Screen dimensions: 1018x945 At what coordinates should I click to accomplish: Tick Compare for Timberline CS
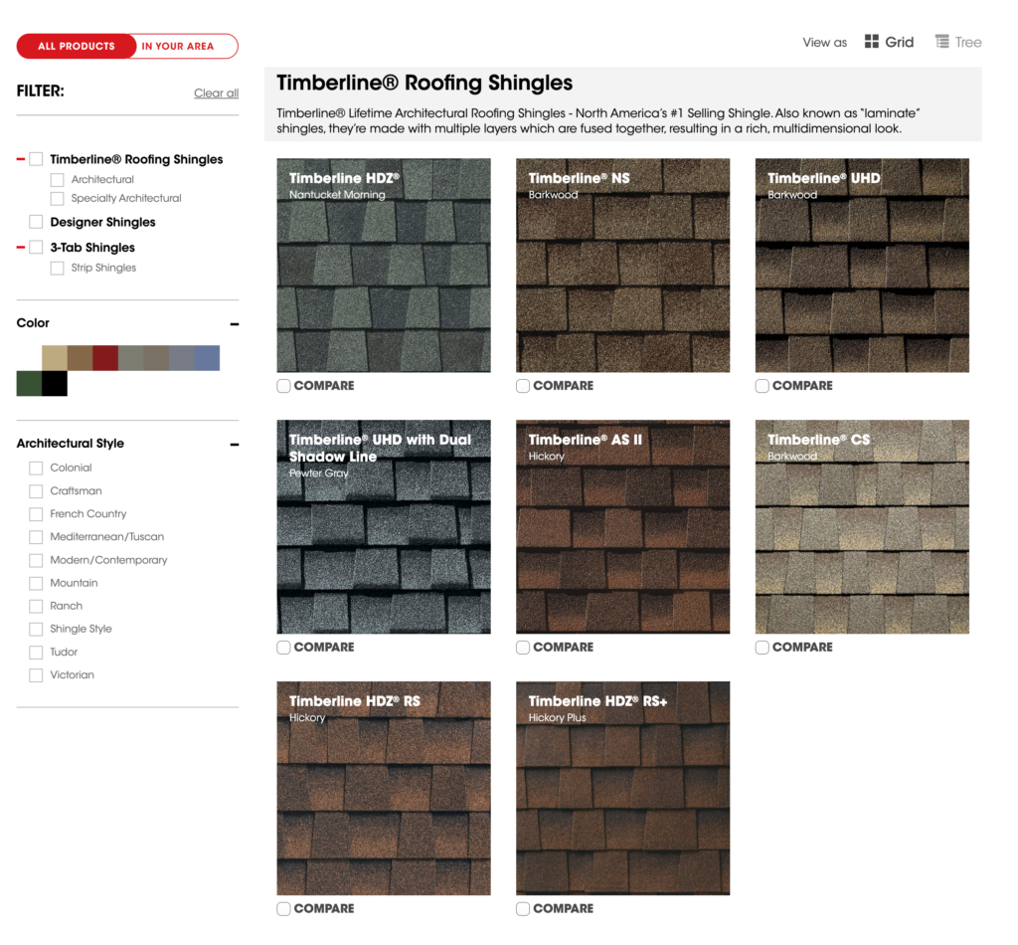click(763, 649)
